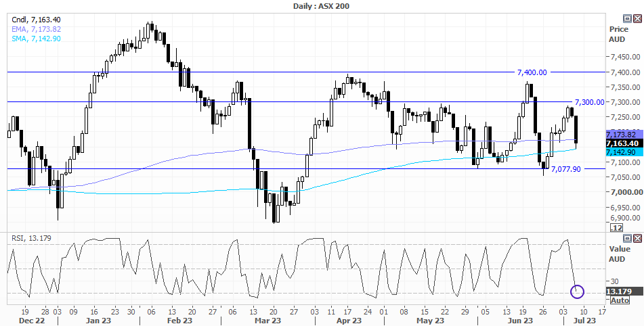Click the Jul 23 month label

point(584,321)
